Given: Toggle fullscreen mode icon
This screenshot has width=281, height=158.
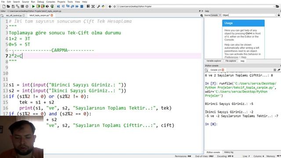Looking at the screenshot, I should [x=93, y=7].
